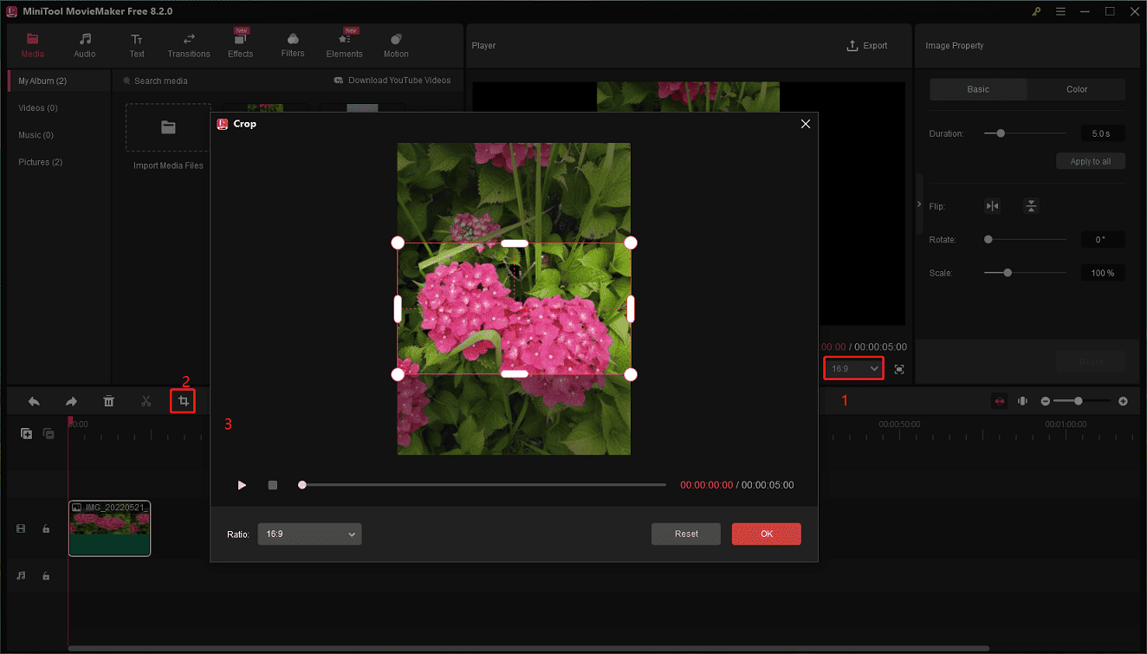Click the Undo arrow icon
Image resolution: width=1147 pixels, height=654 pixels.
coord(34,401)
